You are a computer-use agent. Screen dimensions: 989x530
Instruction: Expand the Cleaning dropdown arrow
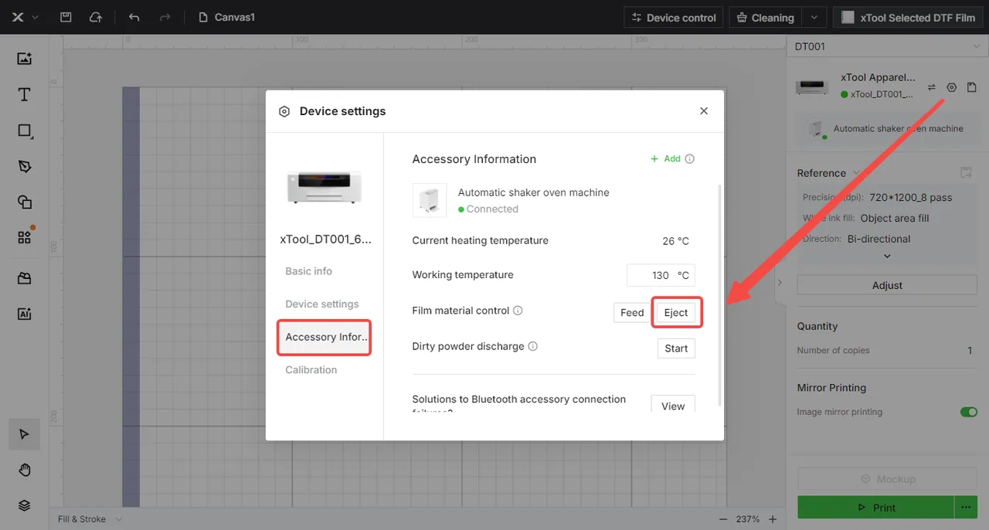pyautogui.click(x=814, y=17)
